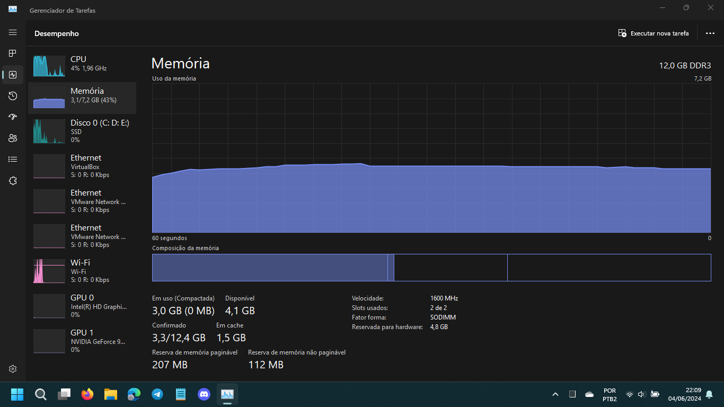Open the App history page icon

[x=13, y=96]
